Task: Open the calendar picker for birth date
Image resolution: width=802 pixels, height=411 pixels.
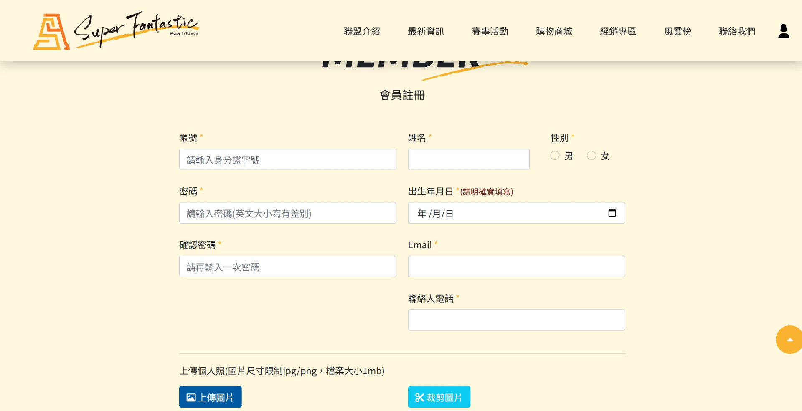Action: coord(612,213)
